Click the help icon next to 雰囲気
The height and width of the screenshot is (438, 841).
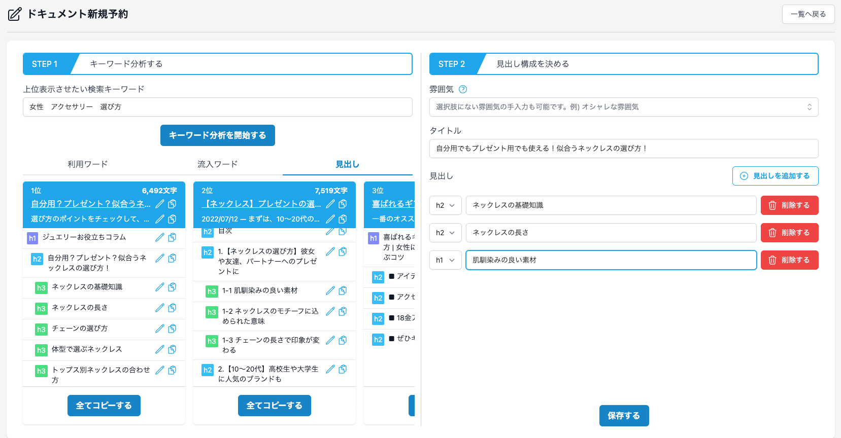coord(463,89)
